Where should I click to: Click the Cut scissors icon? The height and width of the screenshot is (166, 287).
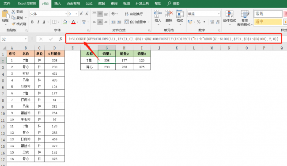13,12
